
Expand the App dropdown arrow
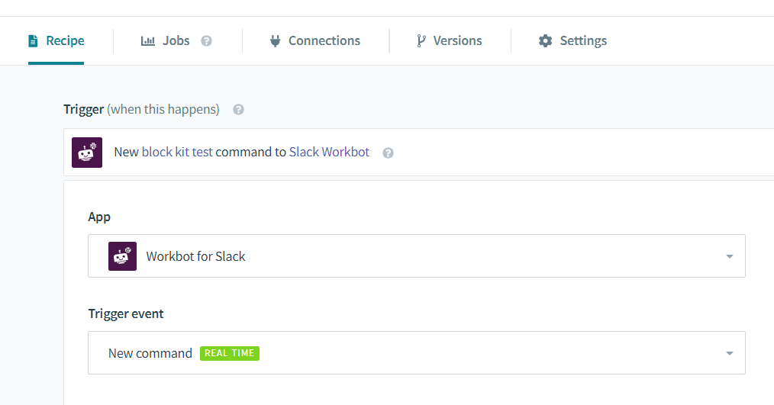[x=730, y=256]
